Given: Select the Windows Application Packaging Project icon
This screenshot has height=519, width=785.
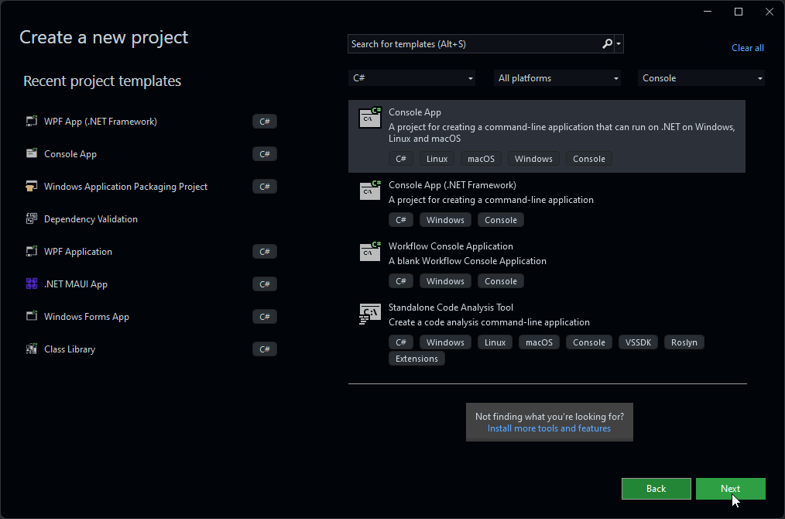Looking at the screenshot, I should point(32,186).
